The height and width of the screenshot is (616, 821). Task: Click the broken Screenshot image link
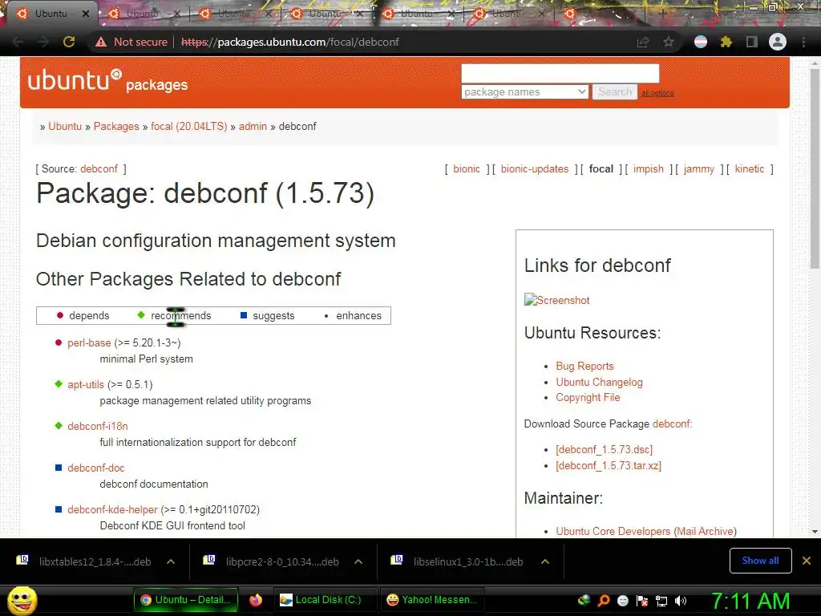coord(556,300)
